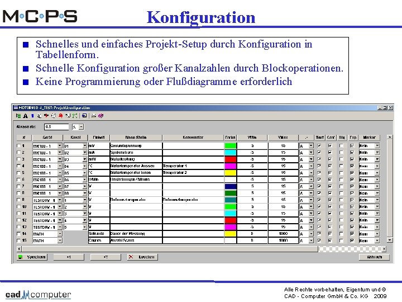
Task: Click the Abbruch button
Action: coord(374,257)
